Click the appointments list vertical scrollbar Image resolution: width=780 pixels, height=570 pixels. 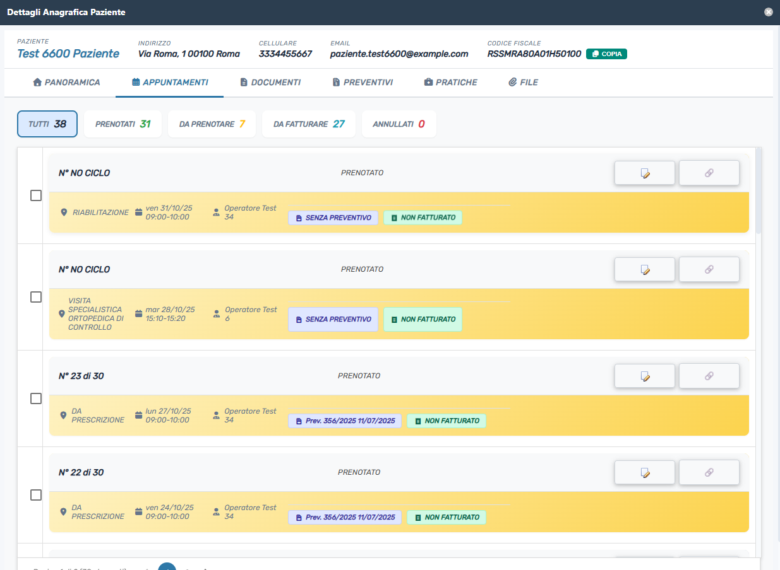(x=758, y=189)
